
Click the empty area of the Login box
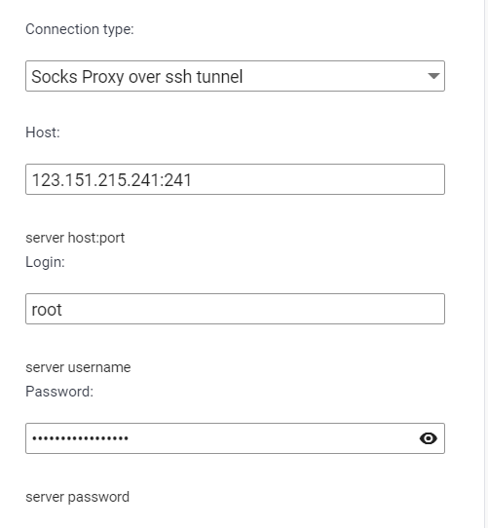click(x=252, y=309)
